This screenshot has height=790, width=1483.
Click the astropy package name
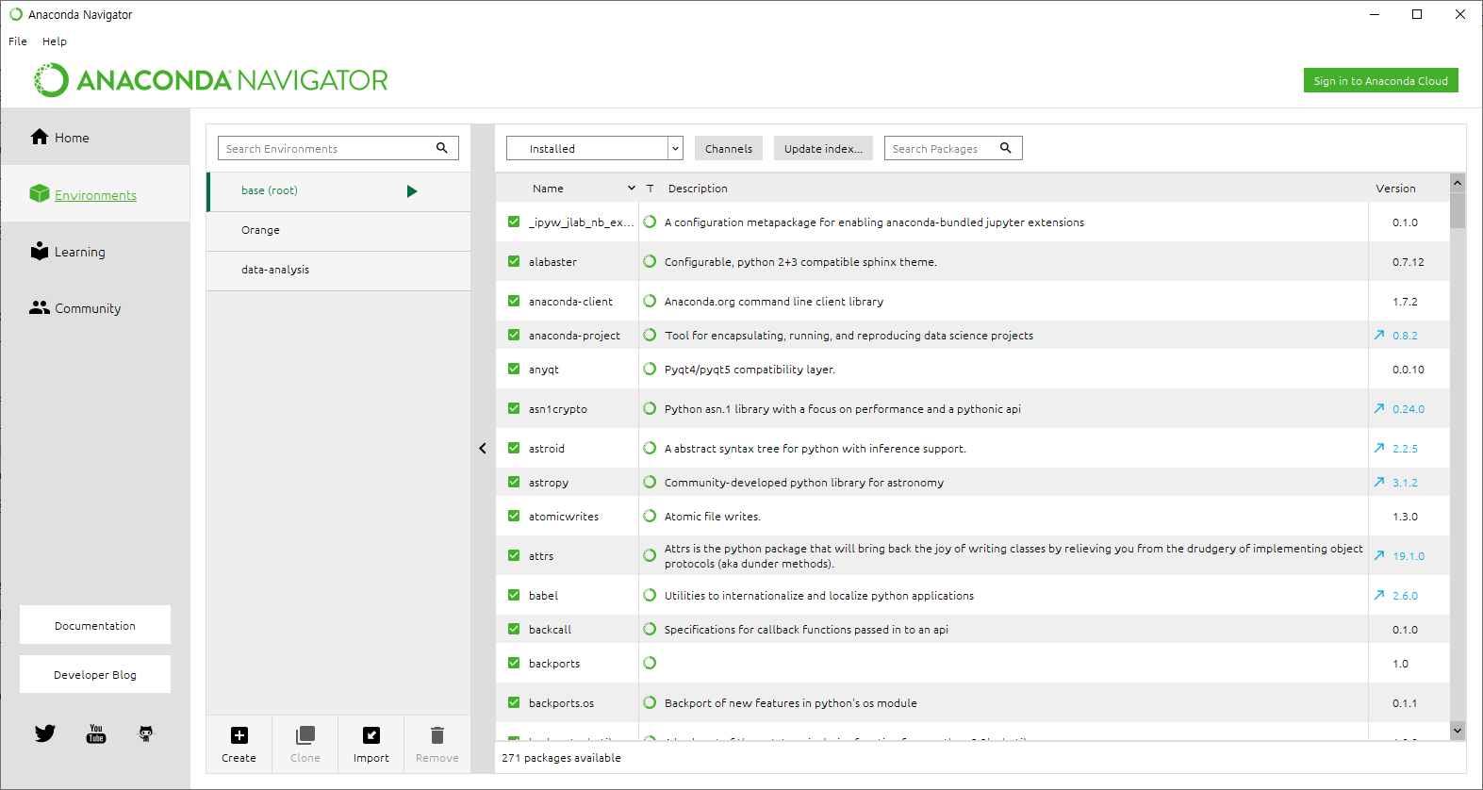[549, 483]
